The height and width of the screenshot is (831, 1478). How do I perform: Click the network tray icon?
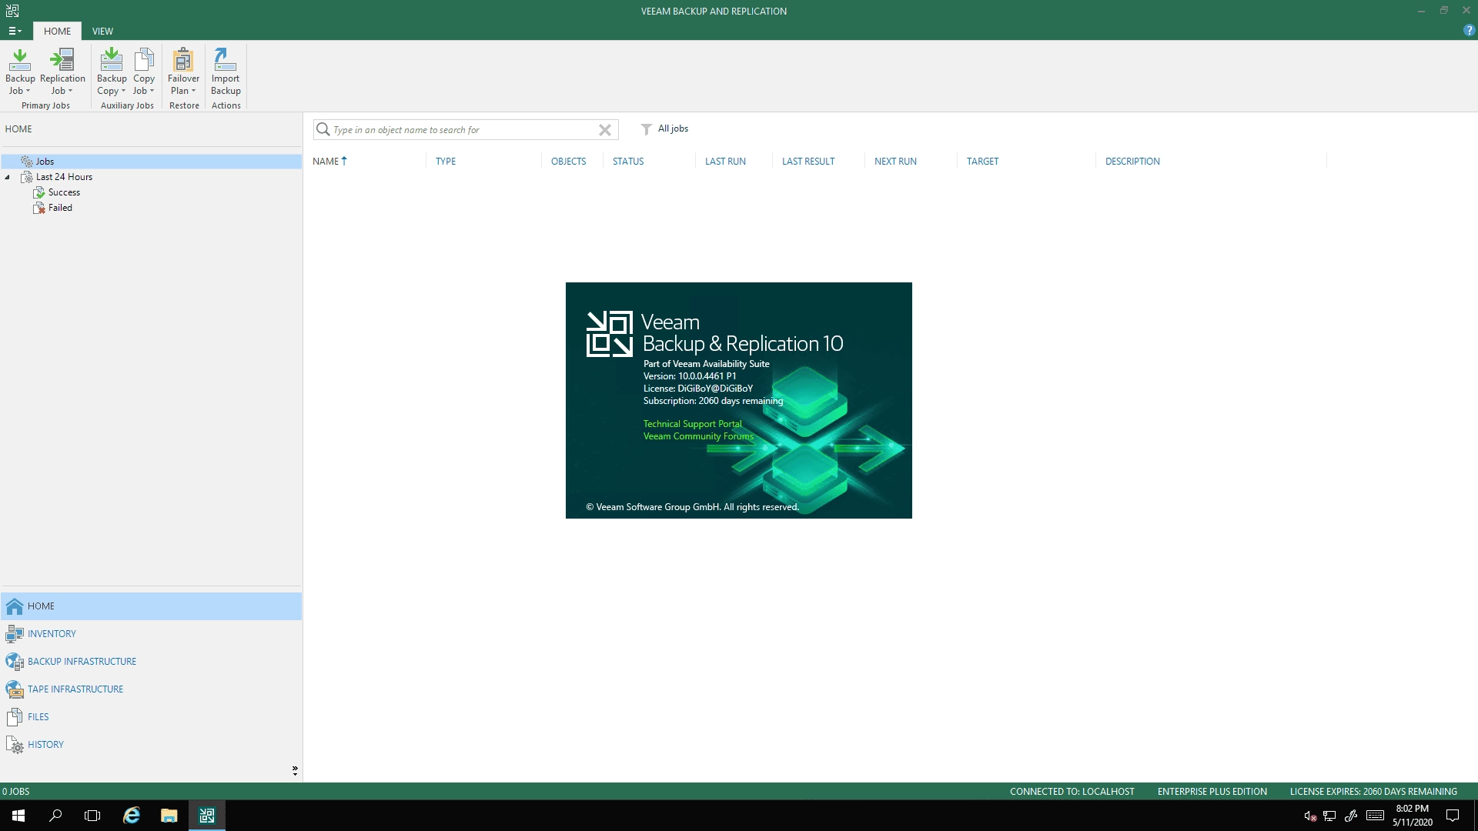click(1329, 816)
